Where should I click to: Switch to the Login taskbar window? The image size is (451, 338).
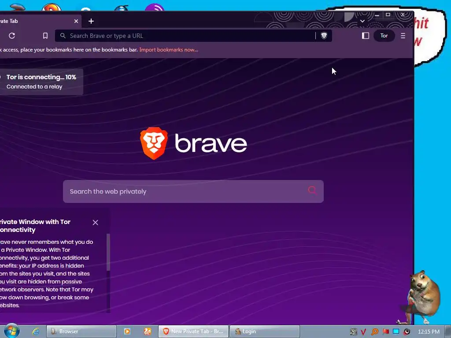(265, 331)
